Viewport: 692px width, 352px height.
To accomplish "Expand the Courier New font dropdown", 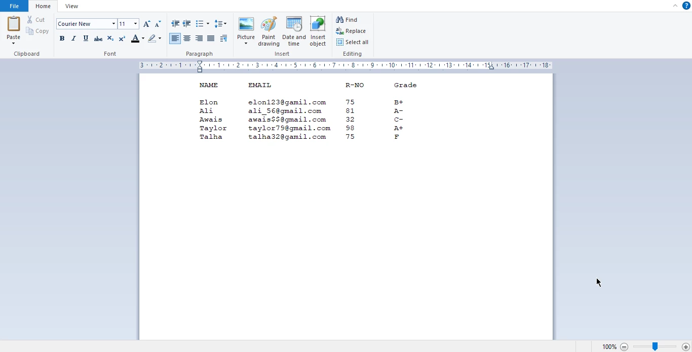I will [113, 24].
